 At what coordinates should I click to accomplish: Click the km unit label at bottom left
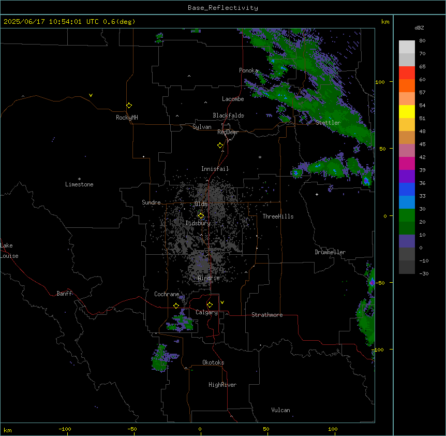point(7,430)
